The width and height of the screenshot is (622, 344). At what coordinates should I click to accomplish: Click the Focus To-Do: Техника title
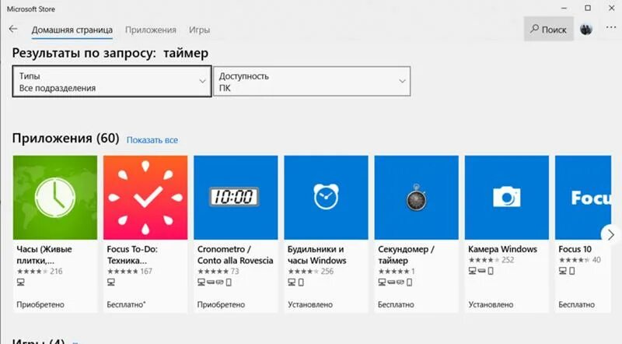point(132,254)
